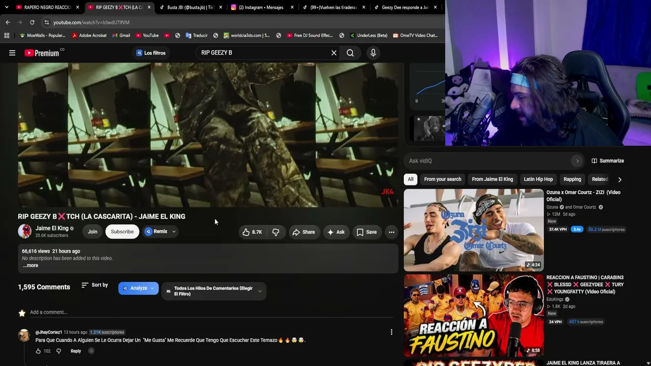Show more filter chips with the right chevron
The height and width of the screenshot is (366, 651).
tap(619, 179)
